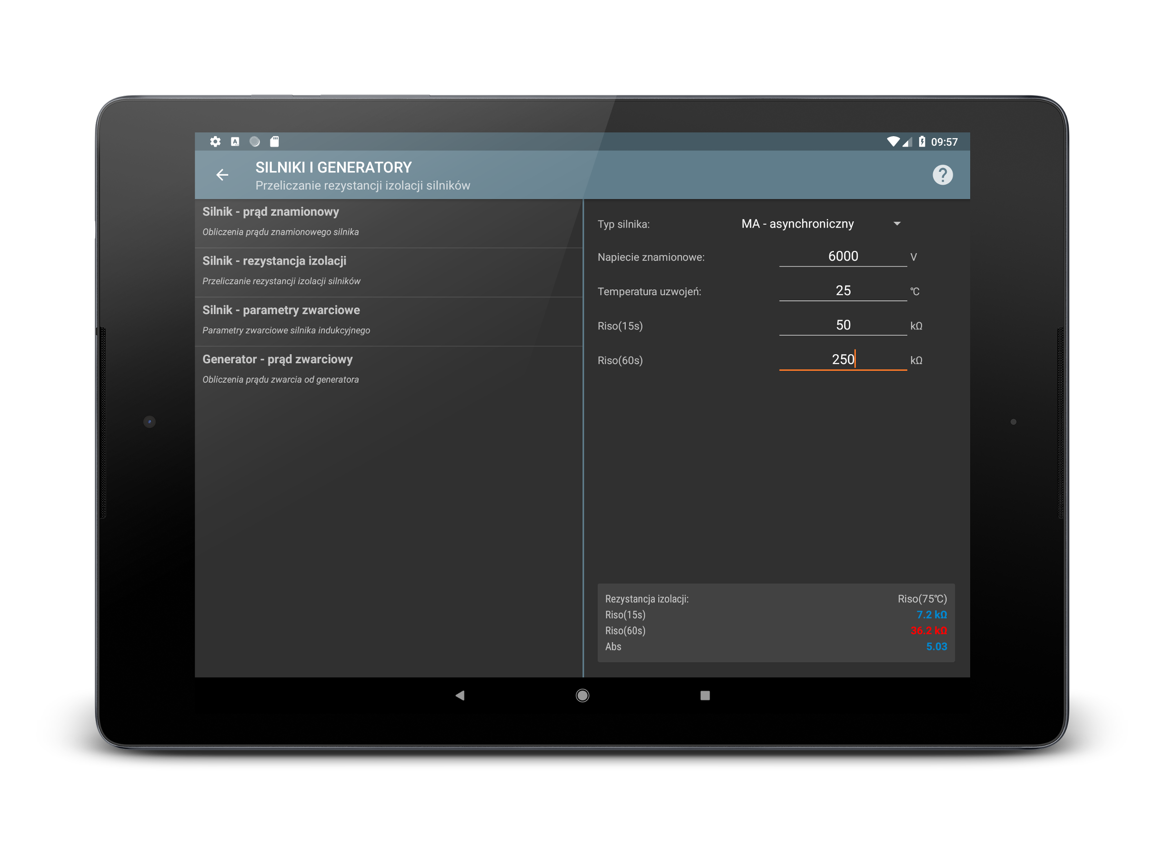The image size is (1164, 845).
Task: Tap the Android back navigation button
Action: pos(460,695)
